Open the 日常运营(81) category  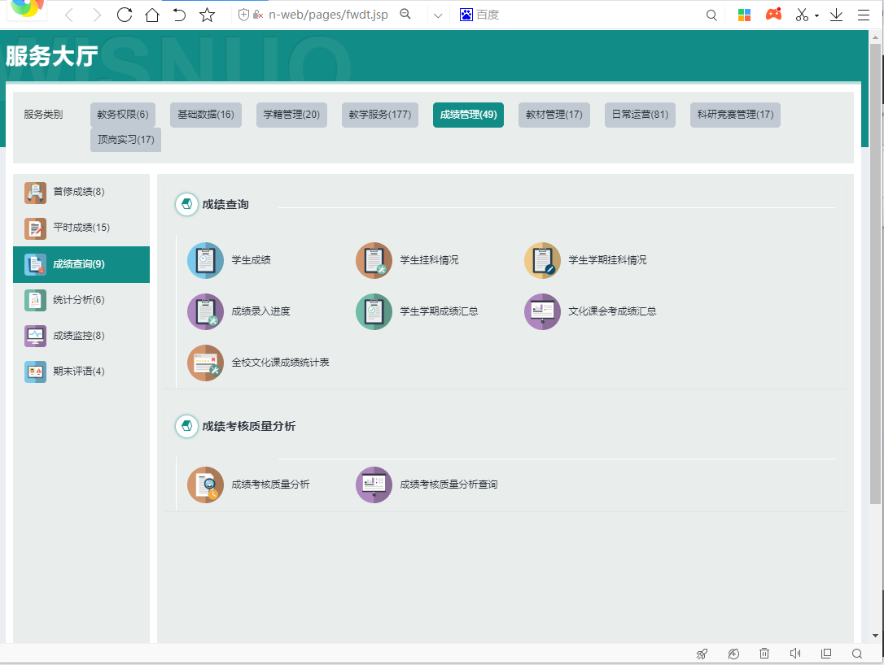tap(640, 115)
